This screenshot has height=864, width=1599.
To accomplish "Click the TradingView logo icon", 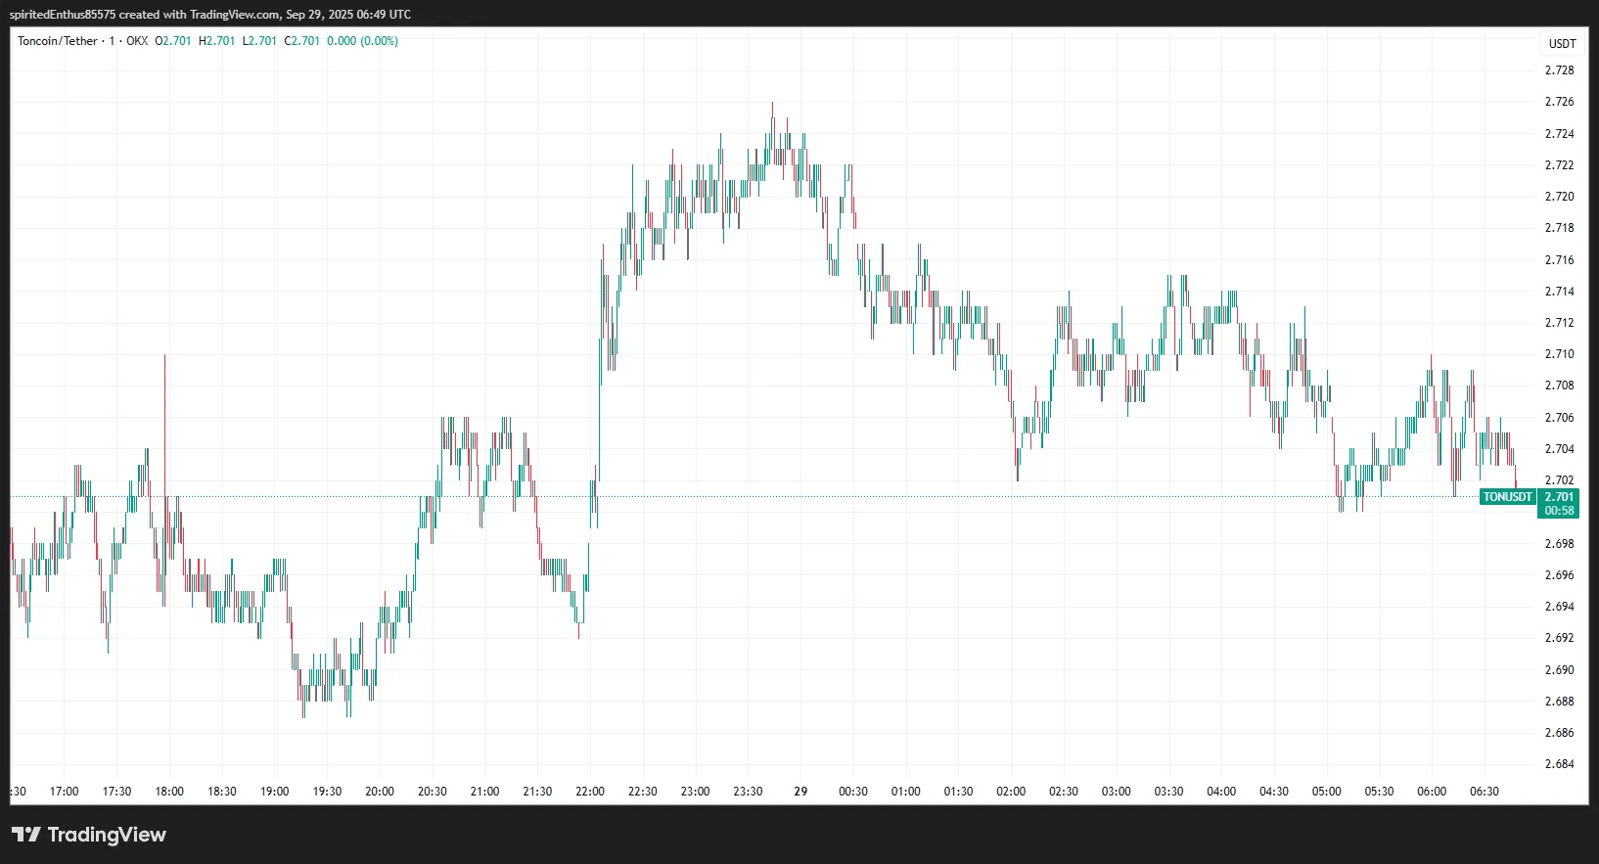I will tap(26, 835).
